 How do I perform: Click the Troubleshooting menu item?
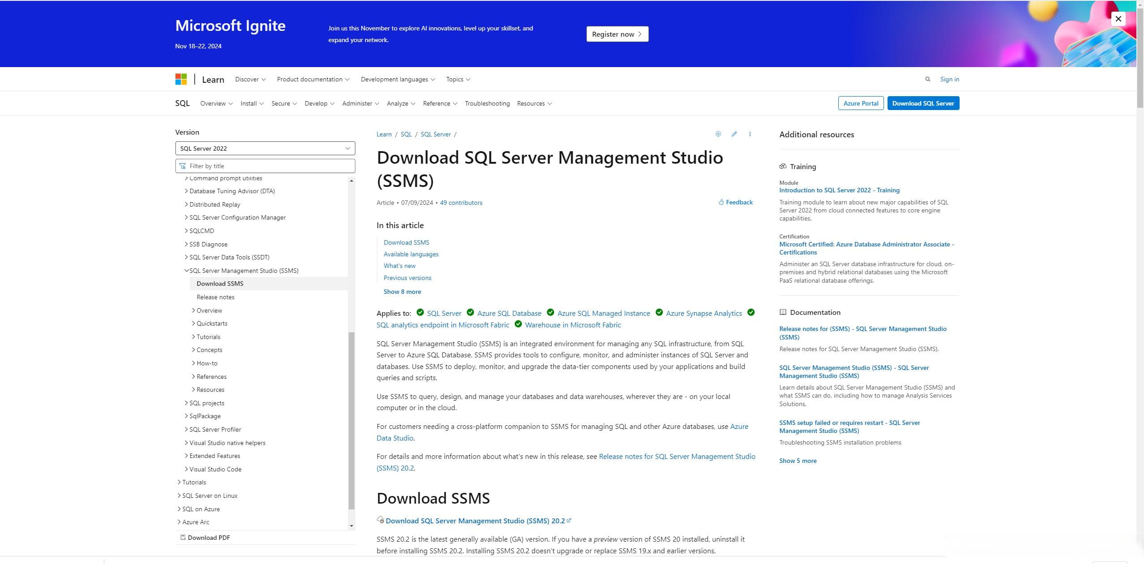[x=487, y=103]
